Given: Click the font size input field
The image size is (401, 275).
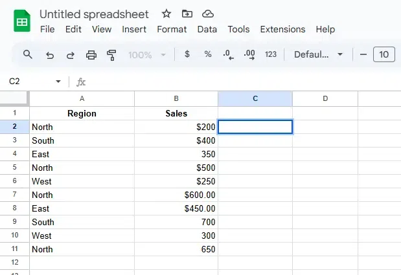Looking at the screenshot, I should pyautogui.click(x=384, y=54).
